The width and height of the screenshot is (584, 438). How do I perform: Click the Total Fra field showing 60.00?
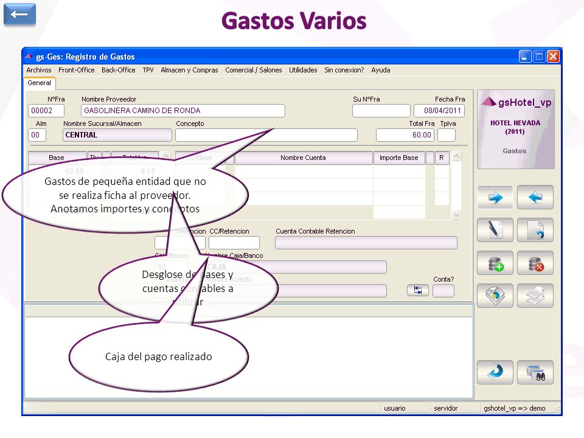(x=405, y=135)
